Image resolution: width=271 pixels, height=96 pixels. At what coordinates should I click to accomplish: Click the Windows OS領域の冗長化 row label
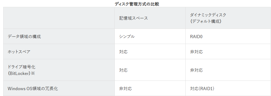[33, 89]
